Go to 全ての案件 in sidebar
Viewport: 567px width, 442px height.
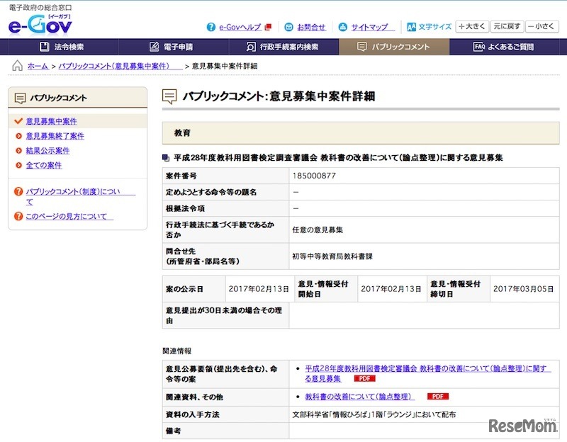[43, 166]
